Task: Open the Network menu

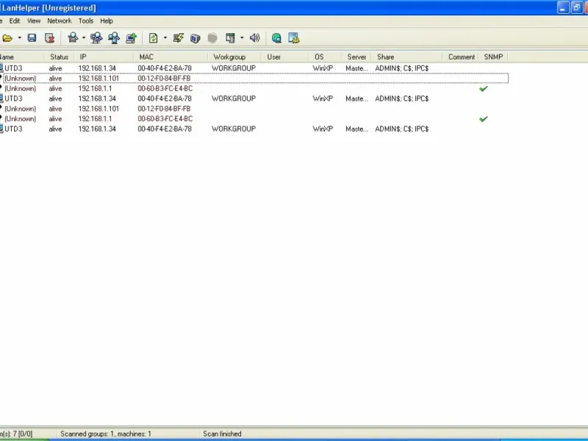Action: coord(60,21)
